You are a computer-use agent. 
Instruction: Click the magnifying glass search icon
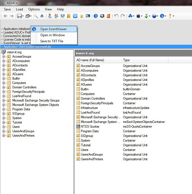(x=36, y=16)
